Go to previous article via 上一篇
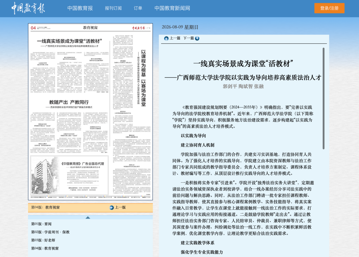This screenshot has height=257, width=359. tap(175, 38)
